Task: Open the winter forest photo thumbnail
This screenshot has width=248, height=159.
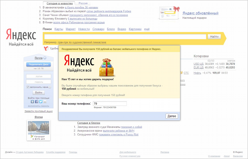Action: point(39,128)
